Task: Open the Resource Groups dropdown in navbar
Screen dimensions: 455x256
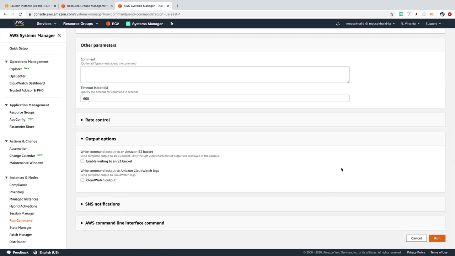Action: point(80,23)
